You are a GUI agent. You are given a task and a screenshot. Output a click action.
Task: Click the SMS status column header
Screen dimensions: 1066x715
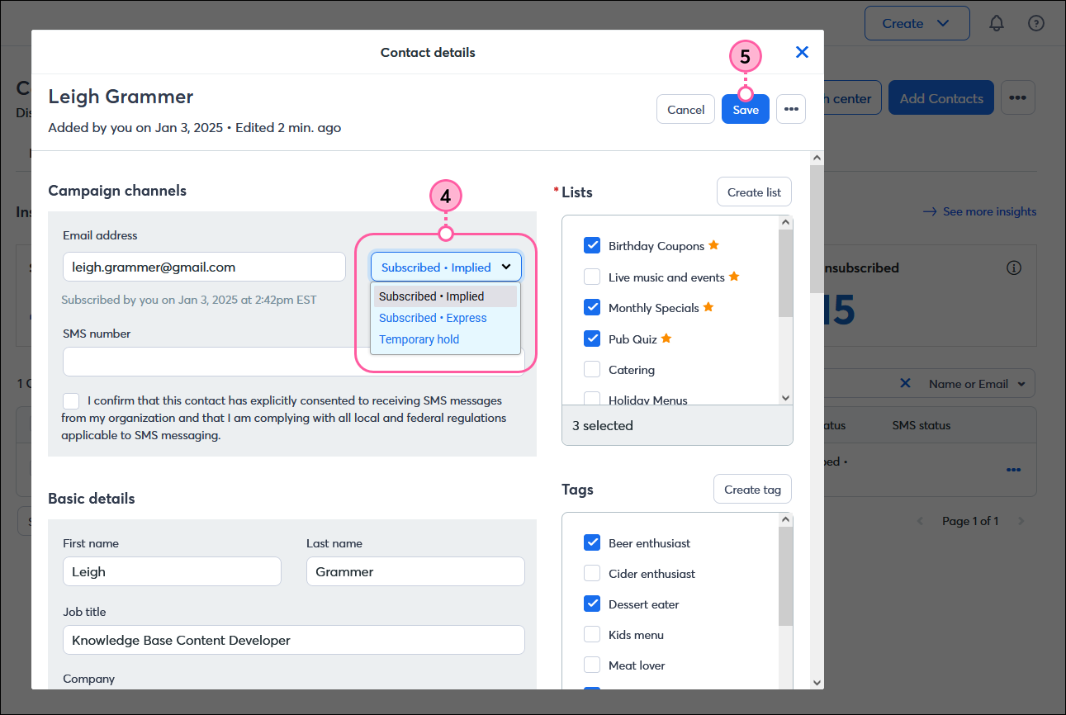[921, 425]
